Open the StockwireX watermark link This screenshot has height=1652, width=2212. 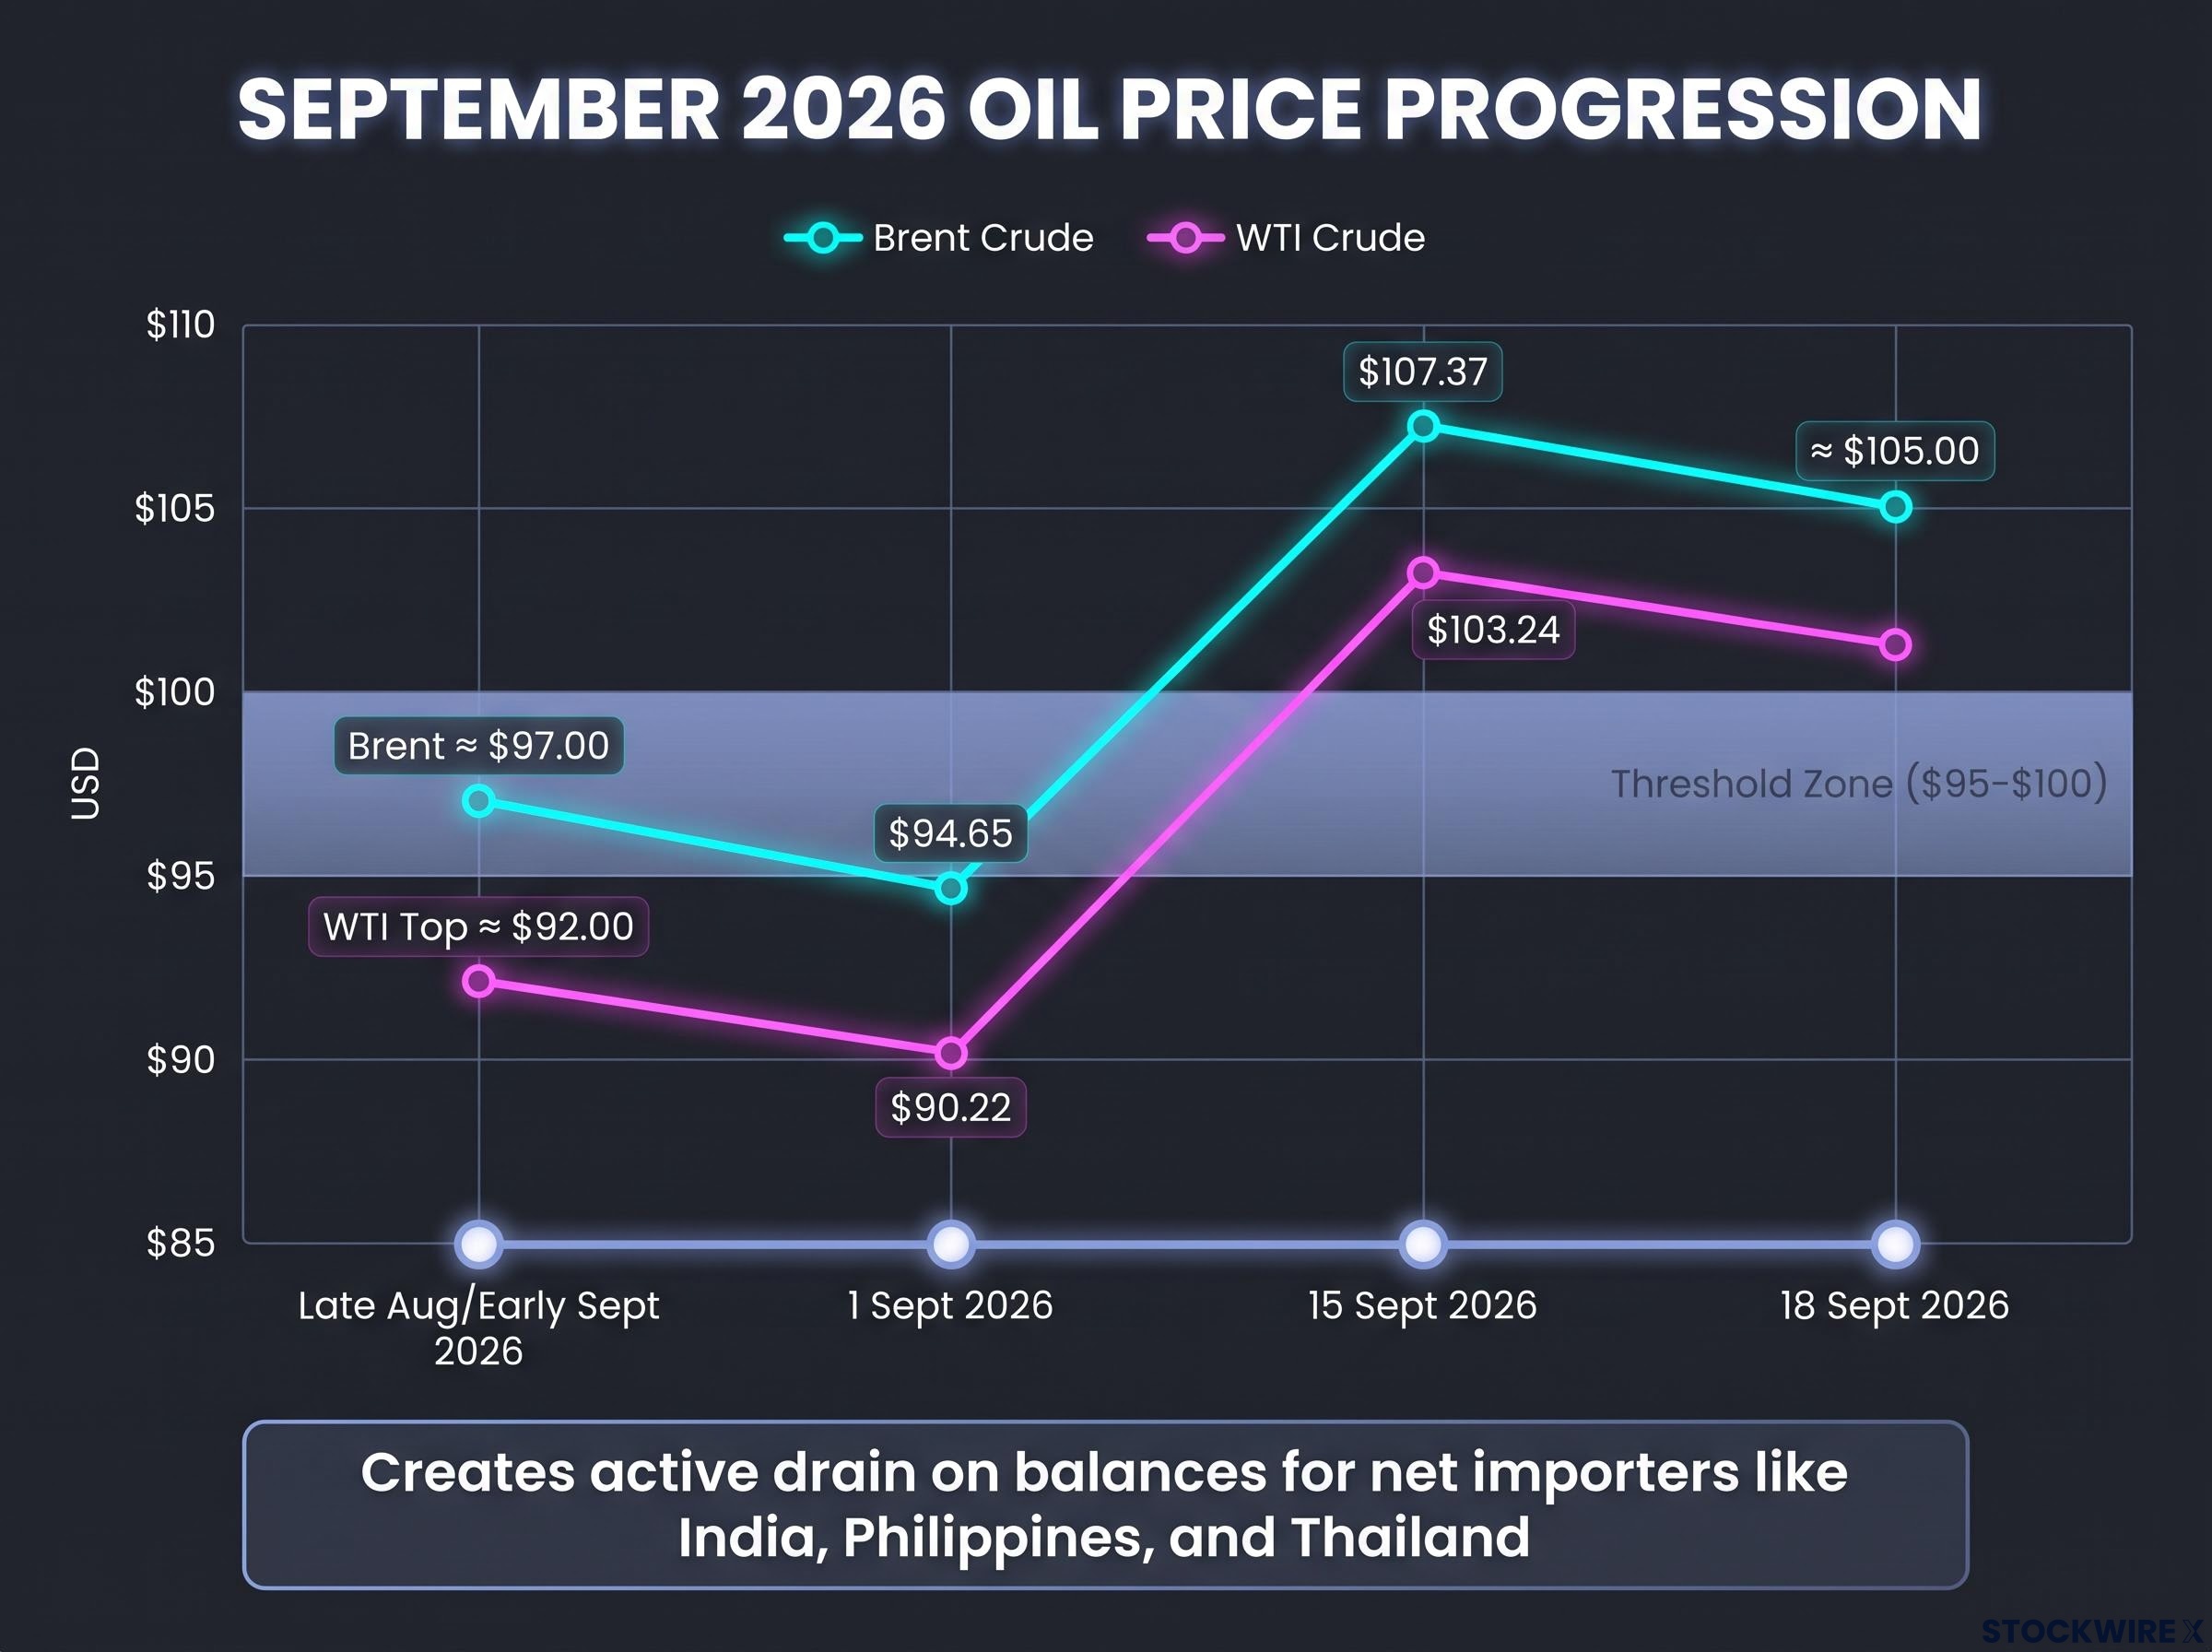point(2091,1632)
